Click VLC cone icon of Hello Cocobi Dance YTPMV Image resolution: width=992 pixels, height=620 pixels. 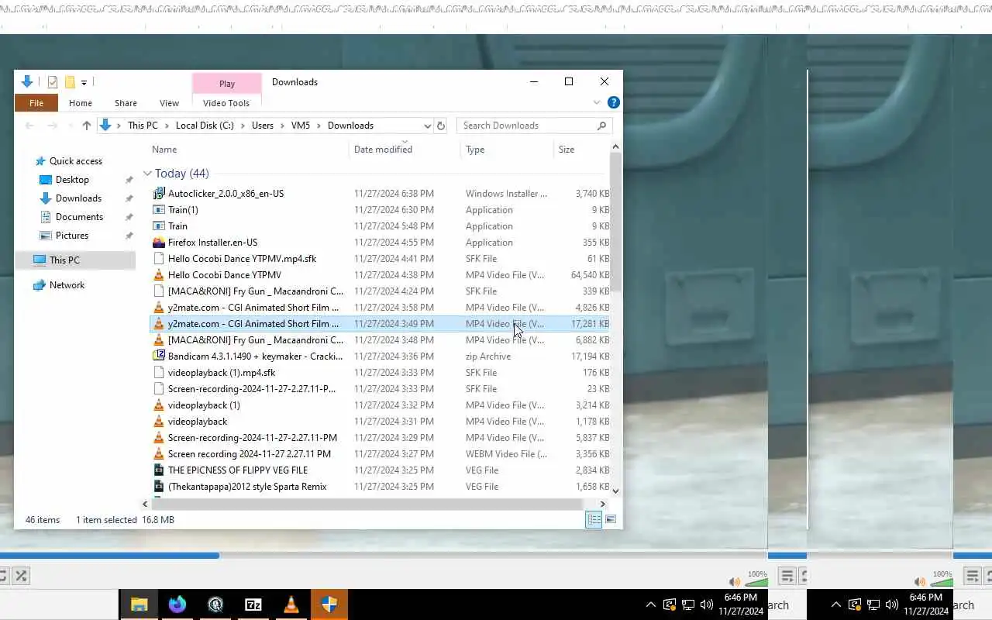coord(159,275)
